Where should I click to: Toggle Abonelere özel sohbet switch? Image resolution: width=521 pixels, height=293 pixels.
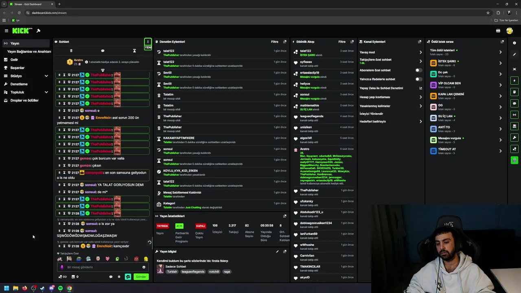(x=418, y=70)
